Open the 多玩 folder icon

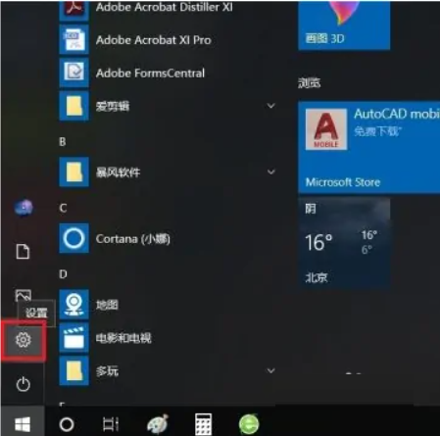click(x=74, y=371)
